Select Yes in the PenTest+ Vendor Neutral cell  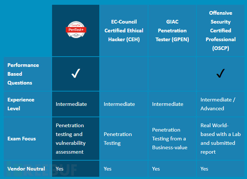pos(59,169)
